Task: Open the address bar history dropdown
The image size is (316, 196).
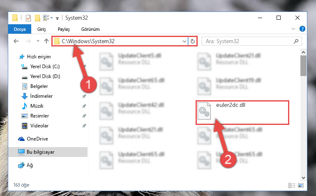Action: 184,41
